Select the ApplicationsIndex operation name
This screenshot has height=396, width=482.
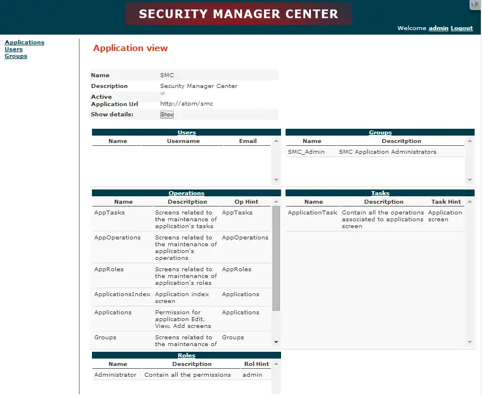pos(122,294)
